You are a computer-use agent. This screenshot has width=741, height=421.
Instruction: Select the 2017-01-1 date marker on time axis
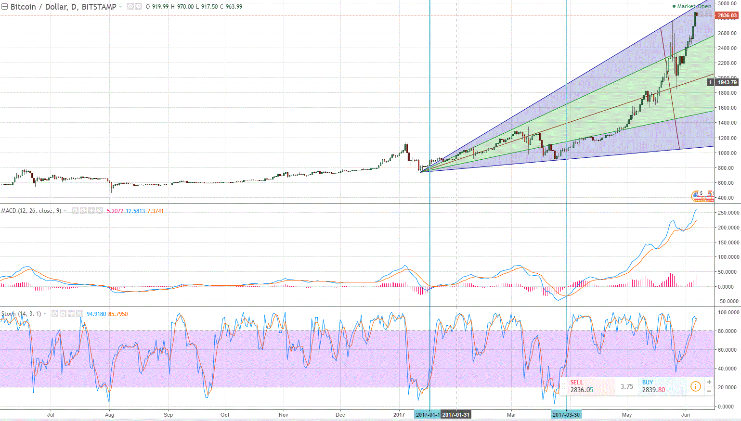click(428, 415)
